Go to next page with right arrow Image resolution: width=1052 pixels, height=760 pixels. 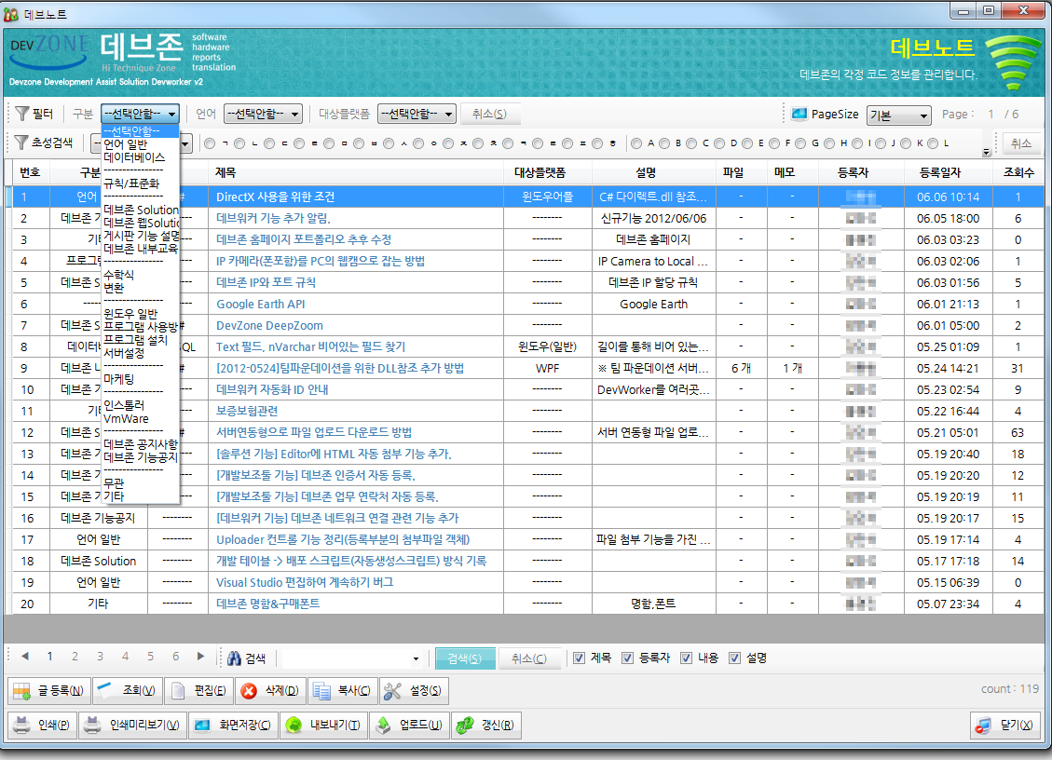(200, 656)
